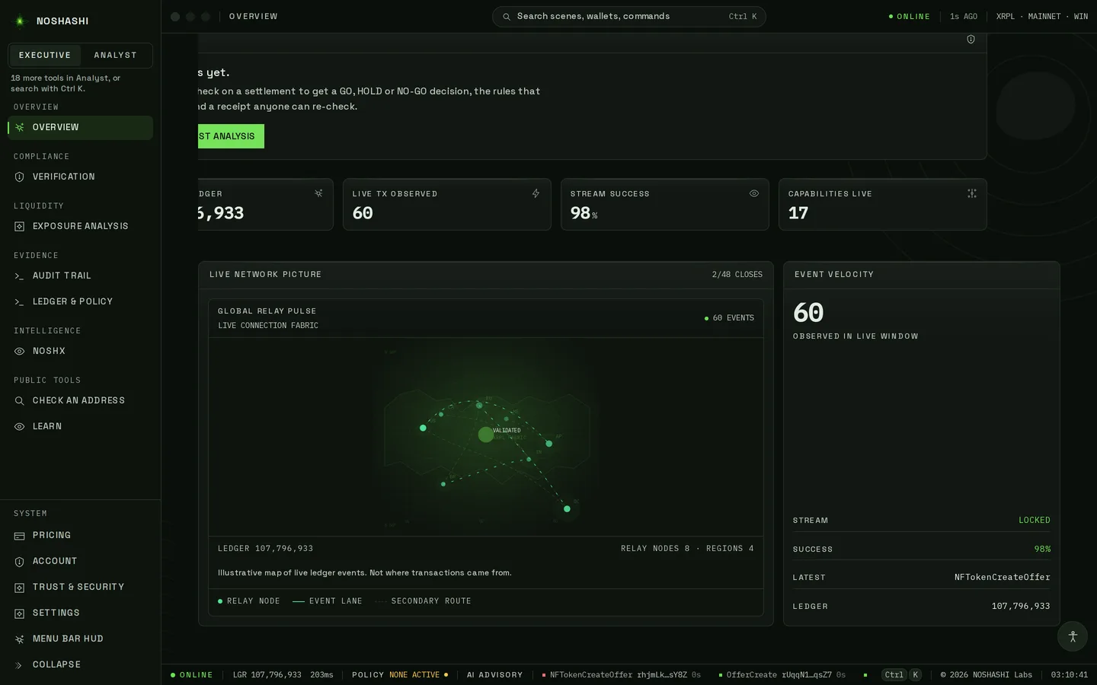Click the Check an Address magnifier icon
The width and height of the screenshot is (1097, 685).
(x=20, y=401)
